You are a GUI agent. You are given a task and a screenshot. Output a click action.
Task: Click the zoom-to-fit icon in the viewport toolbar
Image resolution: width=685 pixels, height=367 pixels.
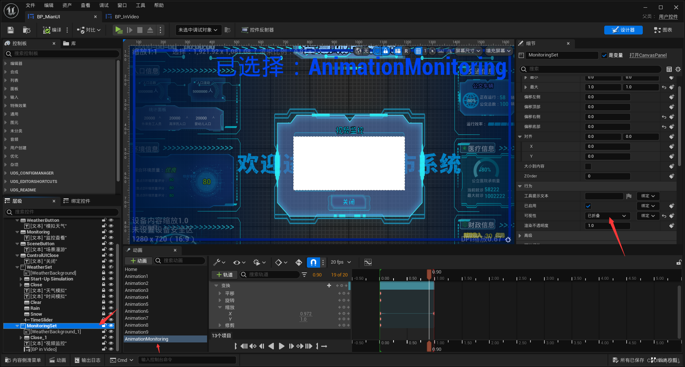tap(432, 51)
